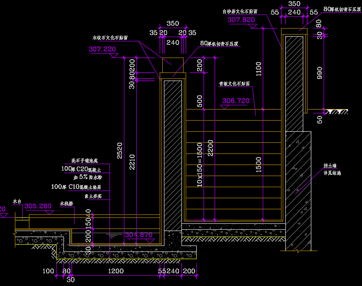362x286 pixels.
Task: Click the 990 dimension text
Action: pos(319,73)
